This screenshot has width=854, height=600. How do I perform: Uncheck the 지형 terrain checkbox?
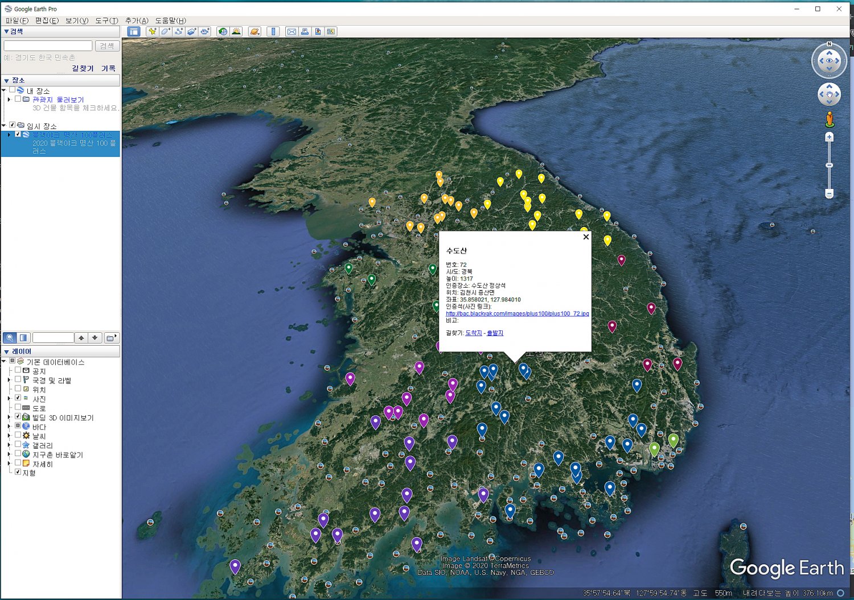coord(18,472)
